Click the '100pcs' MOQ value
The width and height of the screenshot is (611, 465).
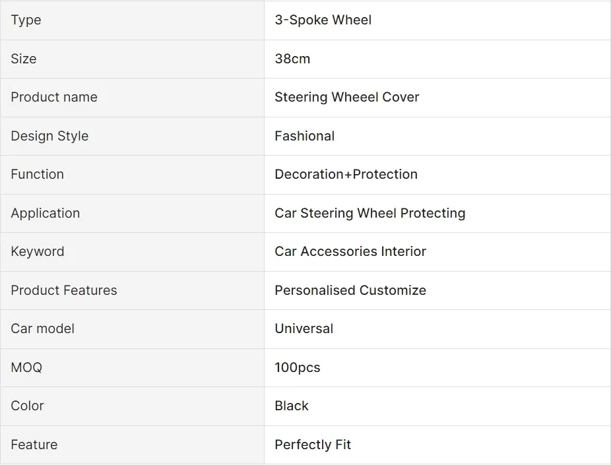(297, 367)
